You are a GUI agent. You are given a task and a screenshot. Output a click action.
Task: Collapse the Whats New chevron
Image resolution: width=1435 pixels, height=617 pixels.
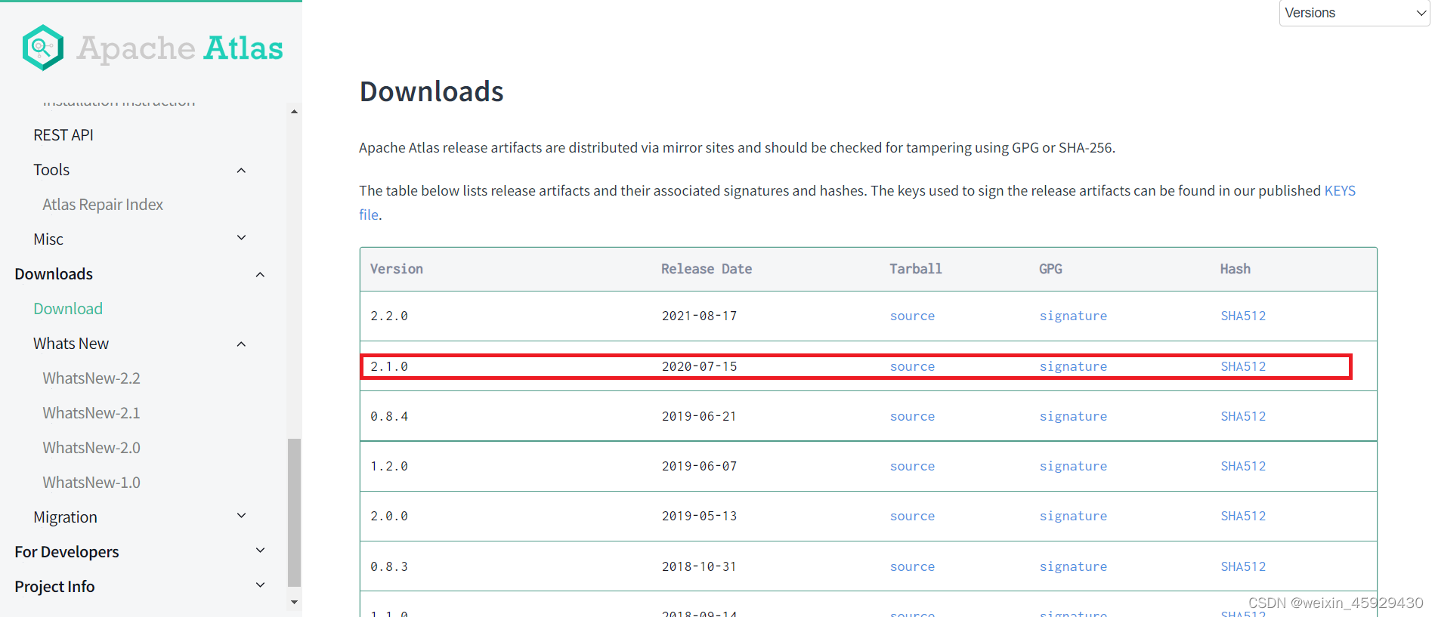pyautogui.click(x=241, y=344)
